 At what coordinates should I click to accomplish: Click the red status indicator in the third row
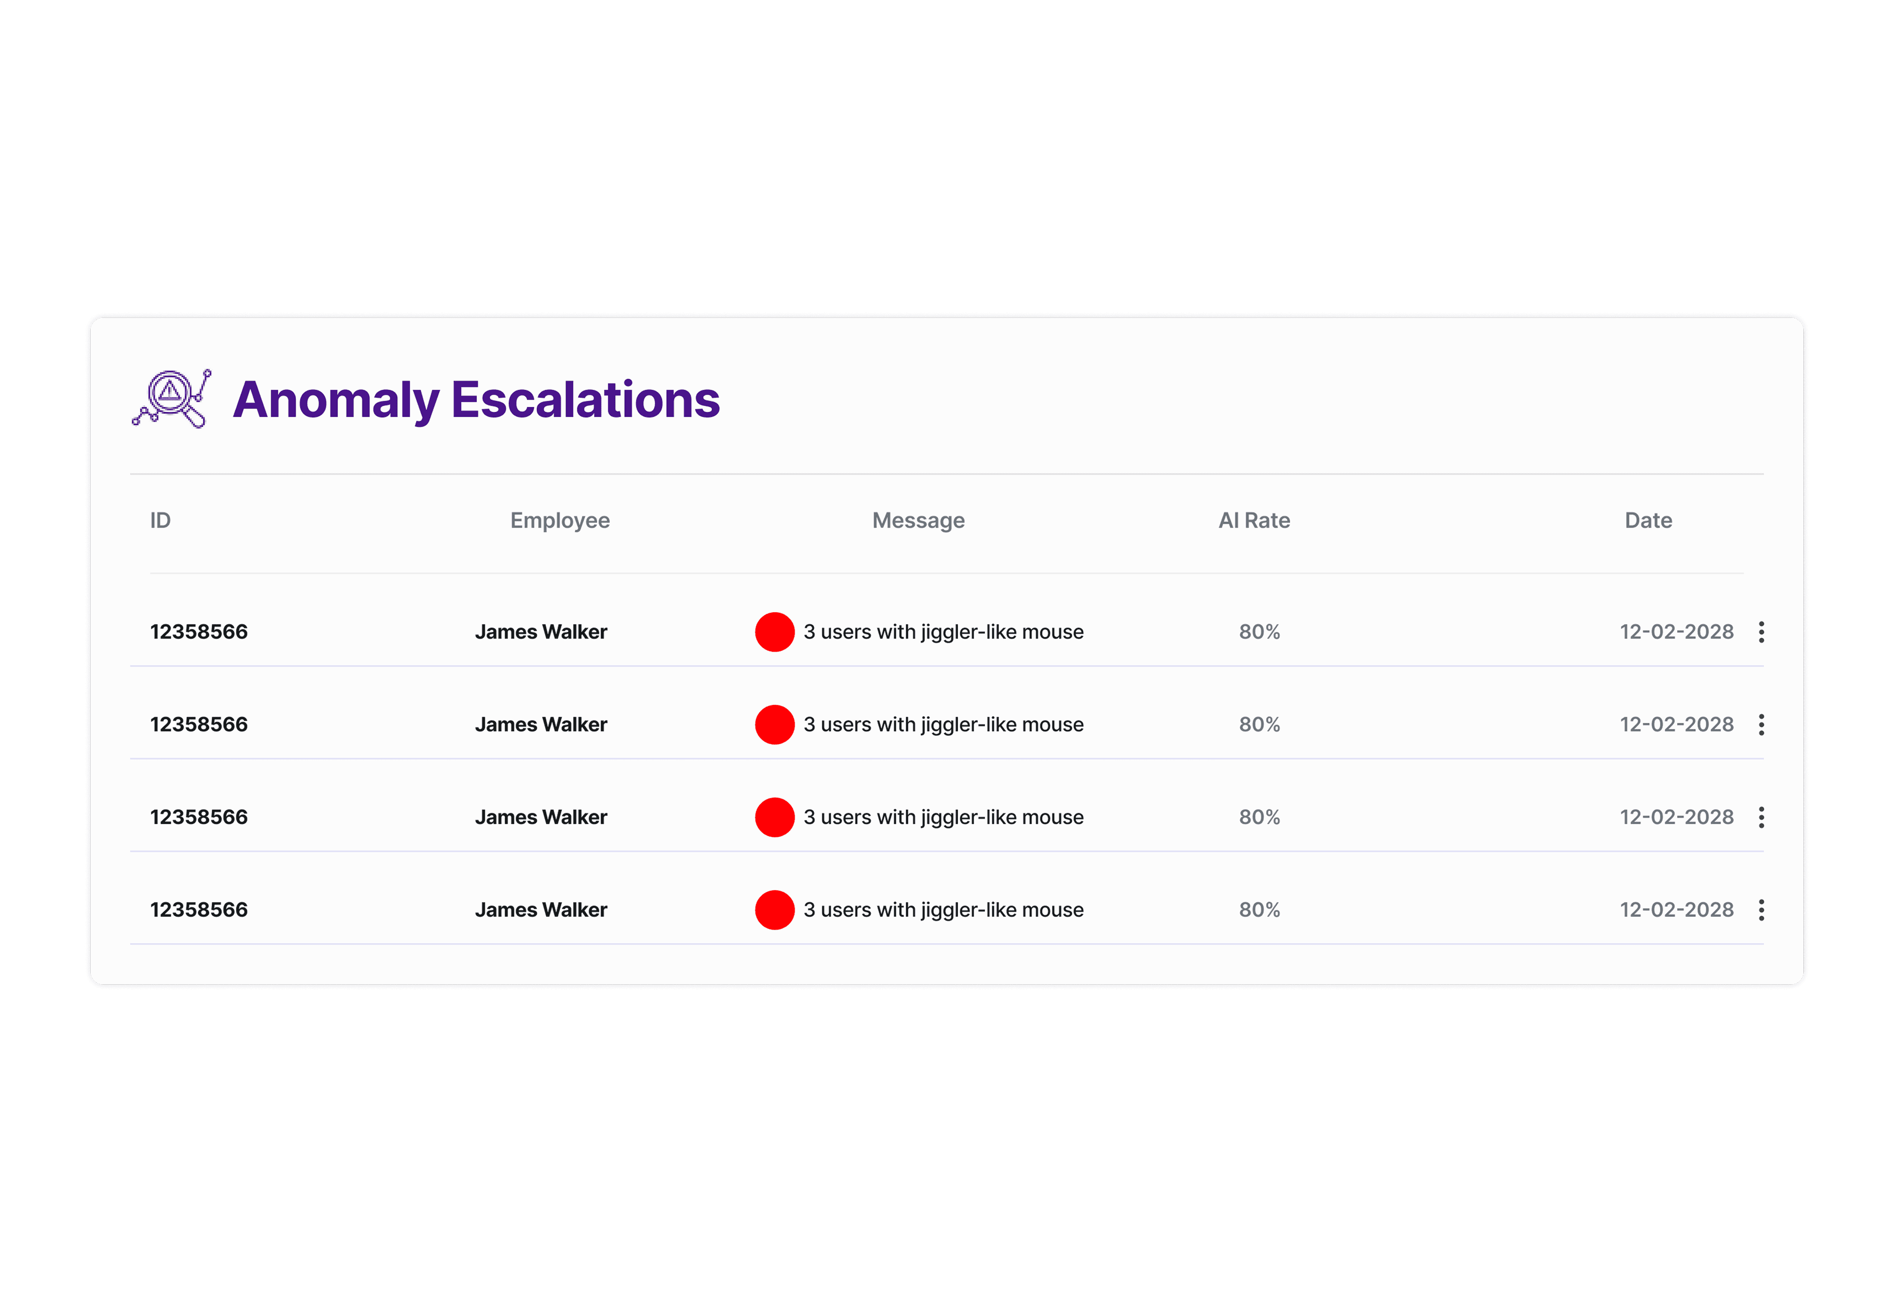pyautogui.click(x=774, y=817)
